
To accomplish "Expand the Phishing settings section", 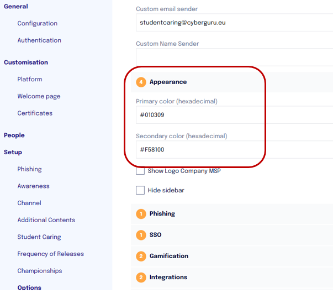I will pos(162,214).
